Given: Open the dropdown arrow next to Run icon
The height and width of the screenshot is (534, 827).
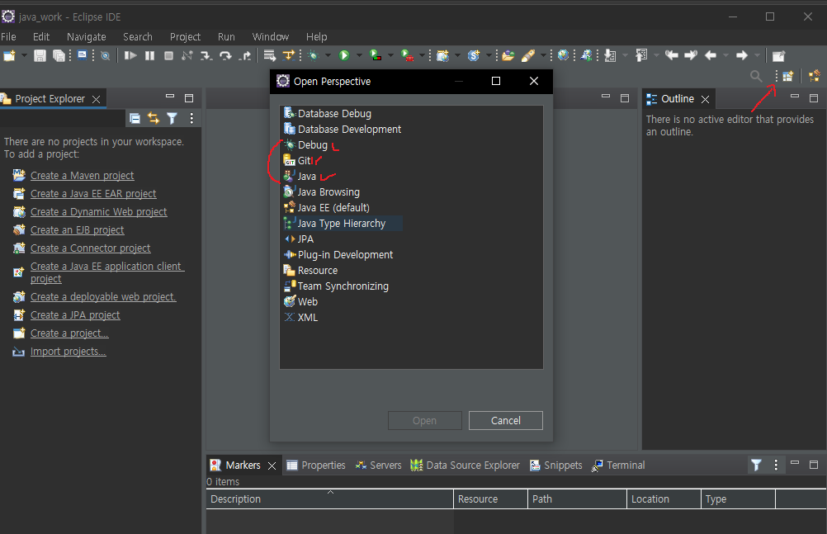Looking at the screenshot, I should (x=359, y=55).
